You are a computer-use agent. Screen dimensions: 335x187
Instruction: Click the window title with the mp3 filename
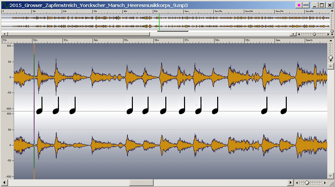pos(99,5)
